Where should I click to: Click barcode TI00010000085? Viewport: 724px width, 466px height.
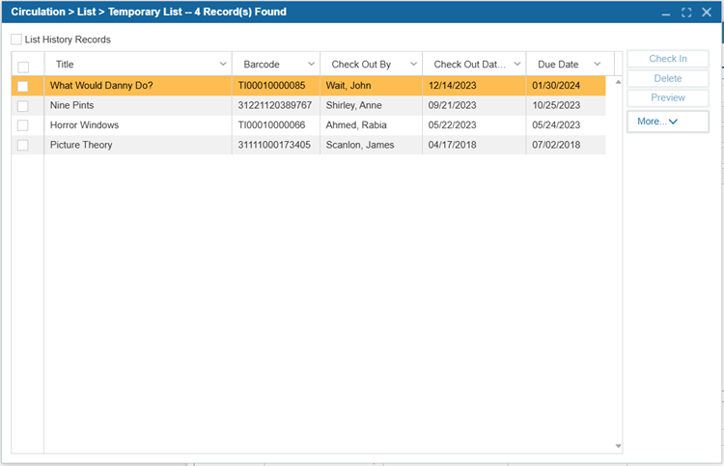click(x=271, y=85)
